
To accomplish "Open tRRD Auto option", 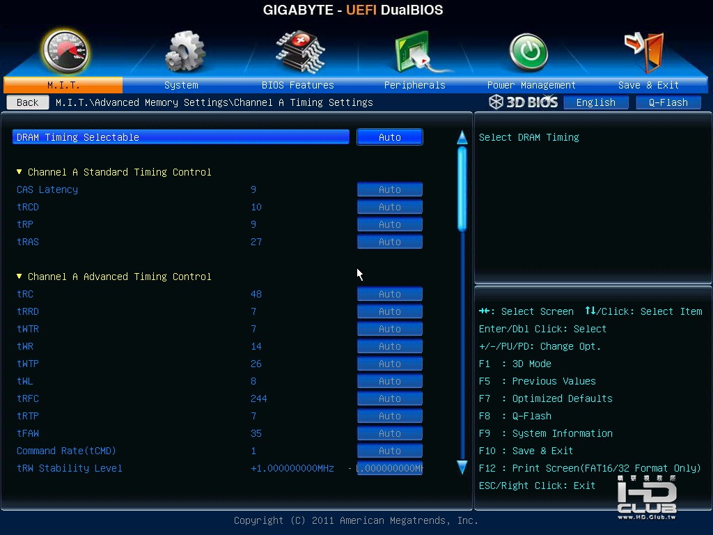I will pos(390,311).
